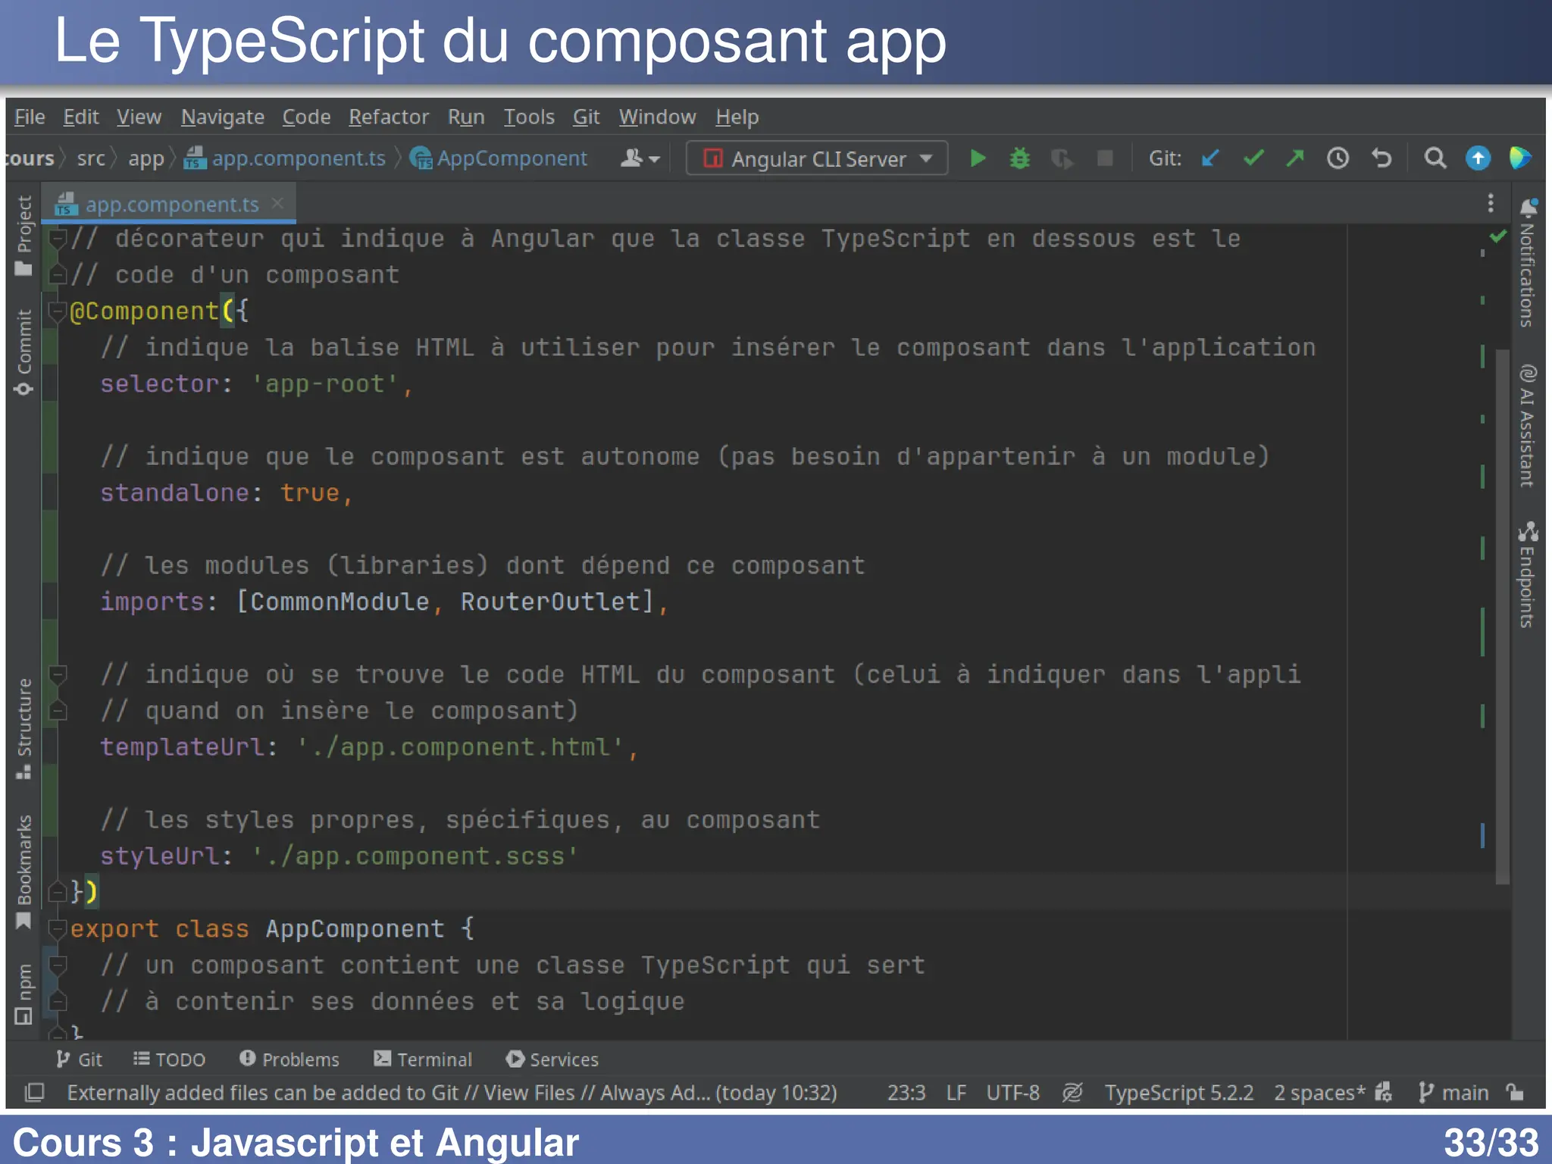1552x1164 pixels.
Task: Open the Notifications tool window
Action: point(1528,263)
